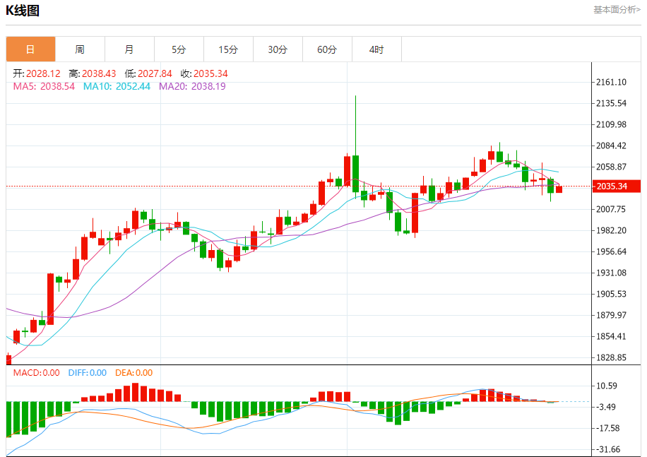The image size is (647, 457).
Task: Open the 4时 interval tab
Action: 376,49
